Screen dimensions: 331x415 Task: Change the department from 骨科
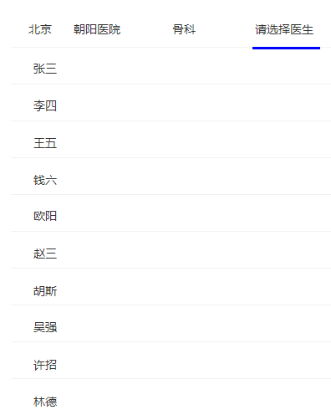coord(184,29)
